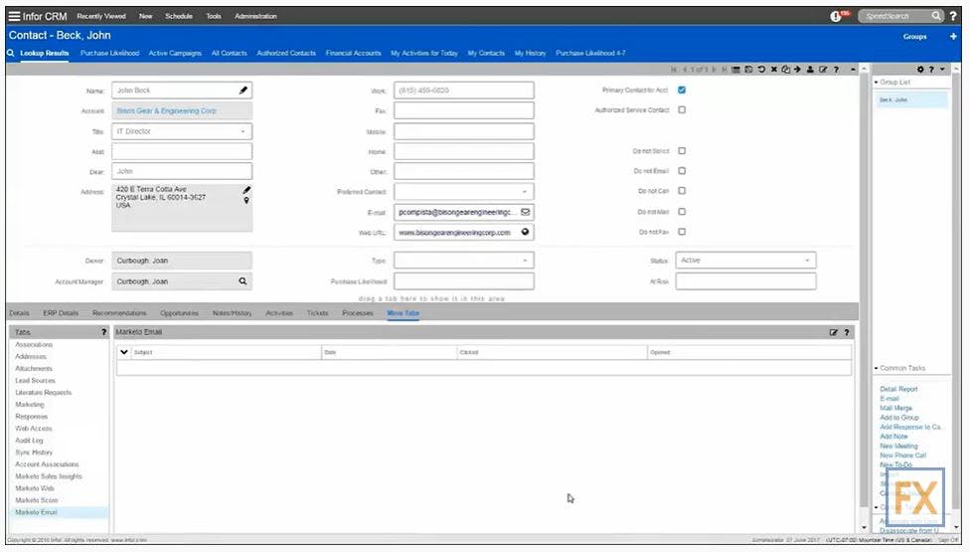Click the add group plus icon
The height and width of the screenshot is (552, 970).
coord(953,37)
